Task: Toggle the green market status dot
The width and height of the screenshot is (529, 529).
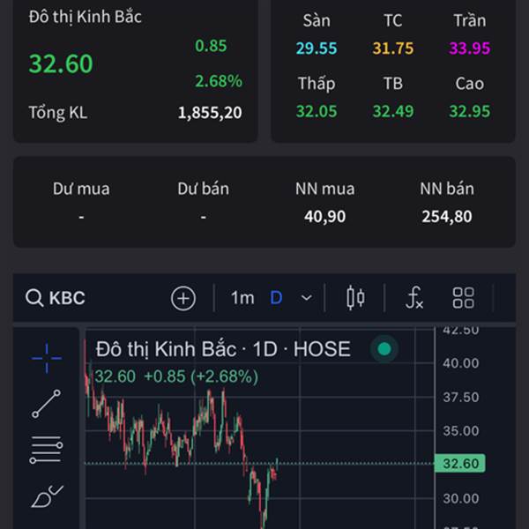Action: [384, 349]
